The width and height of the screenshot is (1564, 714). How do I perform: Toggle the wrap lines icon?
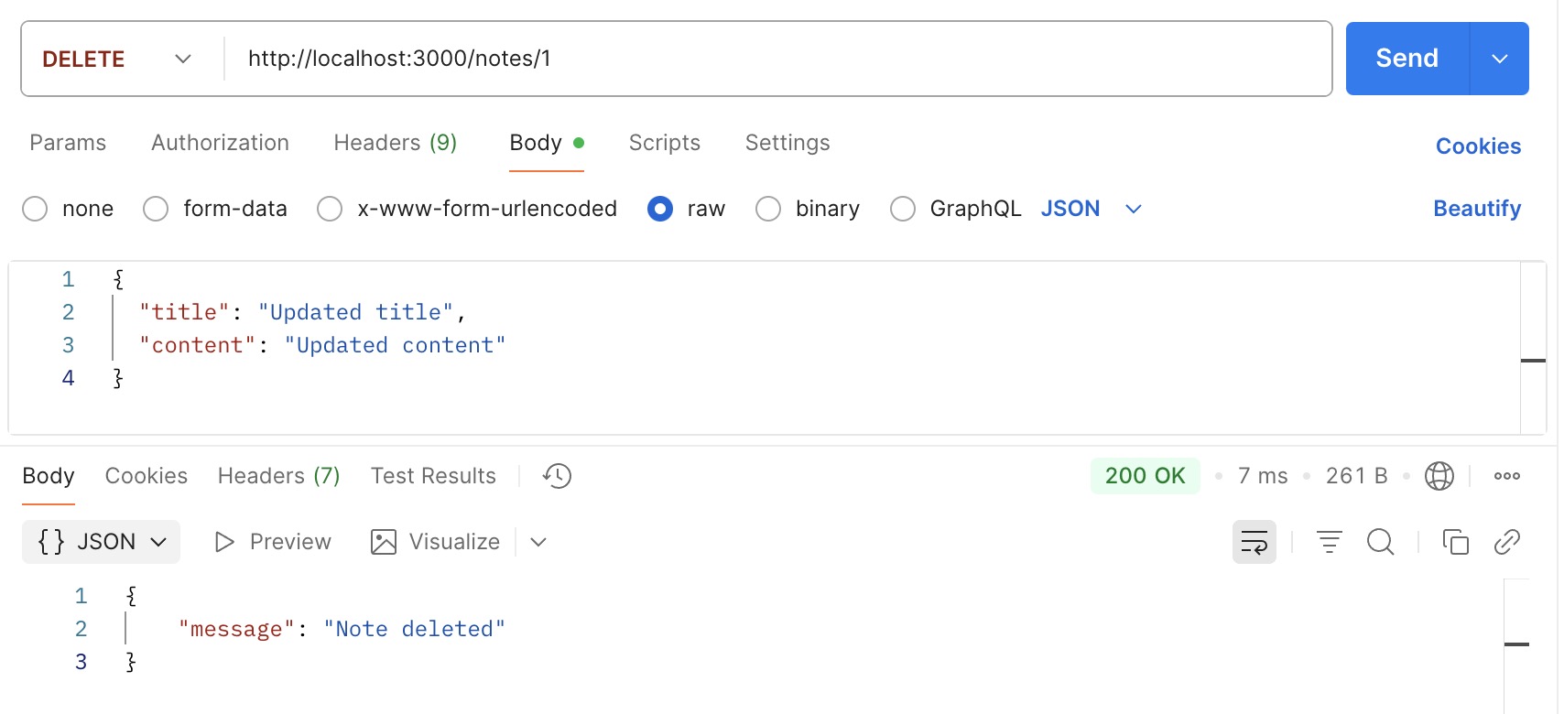click(1254, 542)
